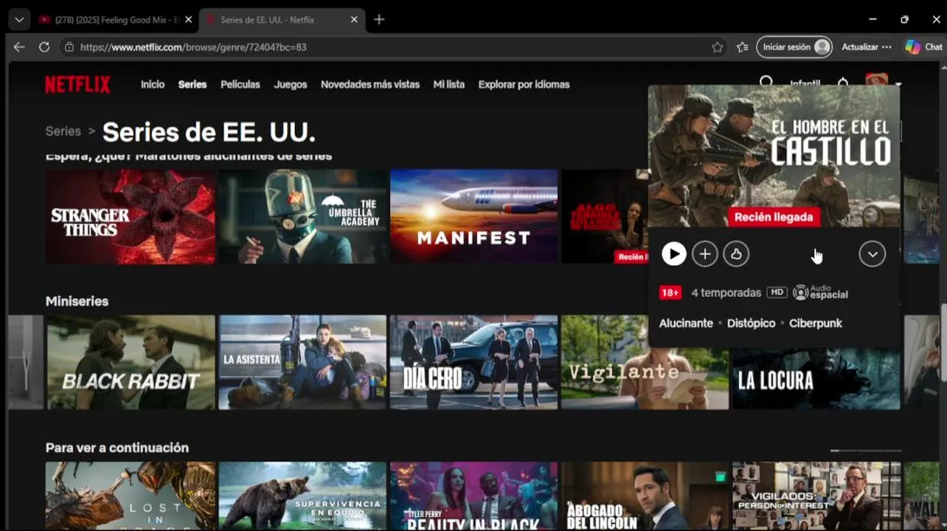The height and width of the screenshot is (531, 947).
Task: Click Para ver a continuación row title
Action: [117, 448]
